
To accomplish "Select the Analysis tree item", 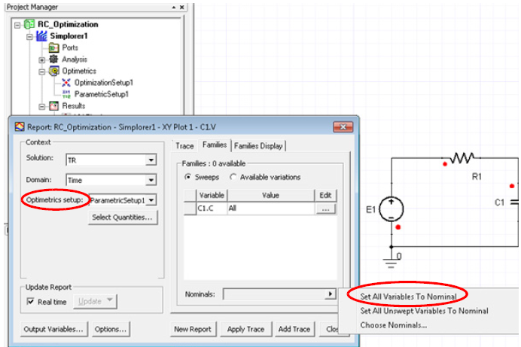I will (75, 59).
